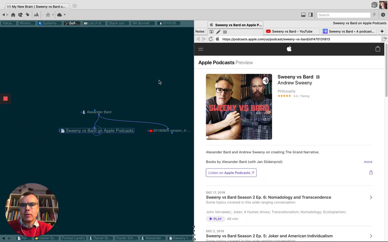Open past thought Forrest Landry

73,238
